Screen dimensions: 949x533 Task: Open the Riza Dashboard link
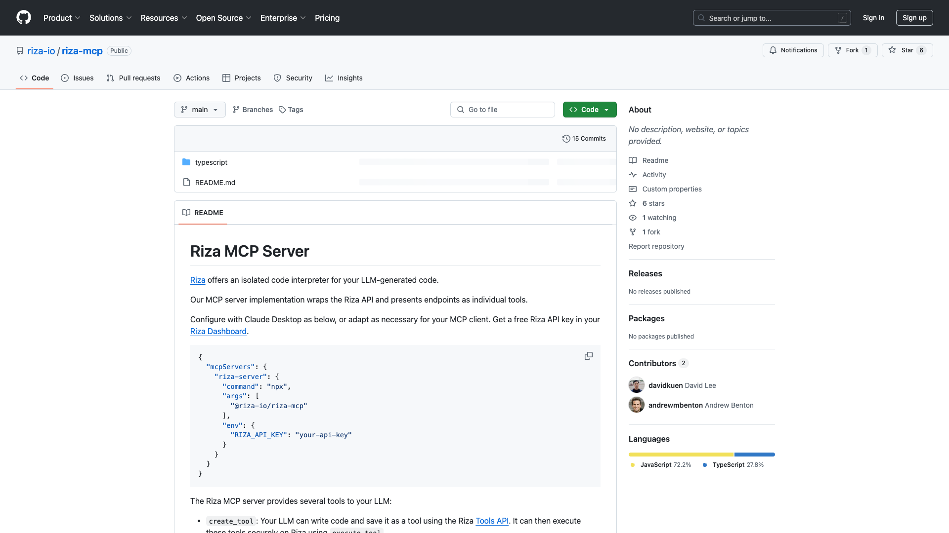click(x=218, y=331)
